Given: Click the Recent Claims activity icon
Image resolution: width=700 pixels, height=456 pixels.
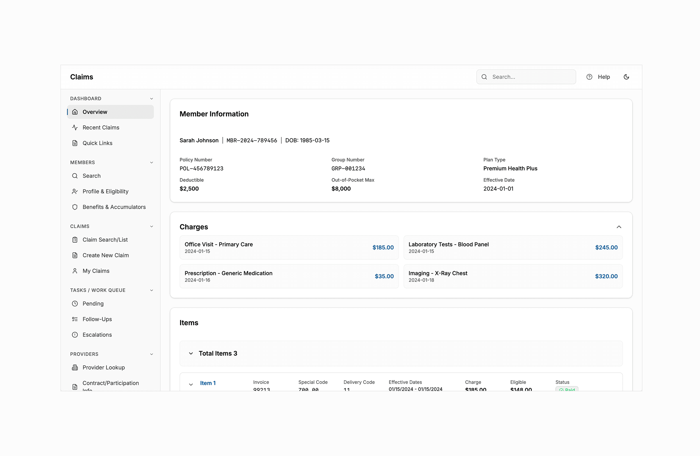Looking at the screenshot, I should (x=75, y=127).
